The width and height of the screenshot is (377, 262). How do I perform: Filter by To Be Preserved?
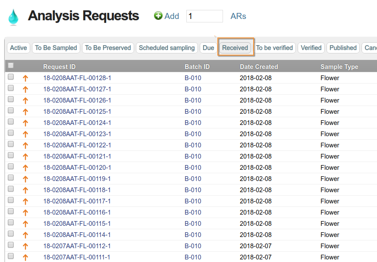tap(108, 48)
